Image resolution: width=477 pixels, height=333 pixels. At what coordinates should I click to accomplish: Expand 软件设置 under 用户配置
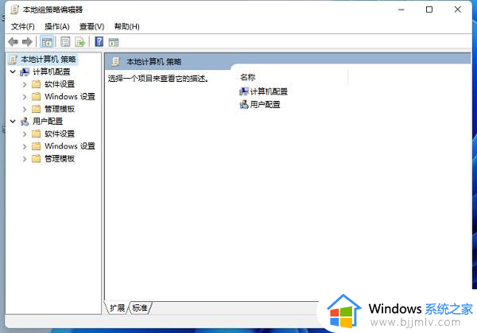[x=25, y=134]
